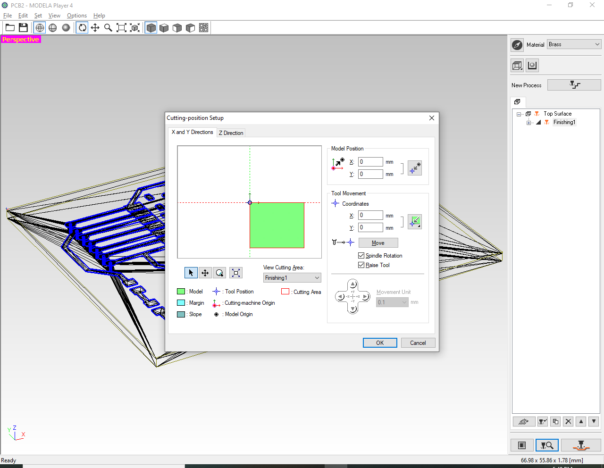Viewport: 604px width, 468px height.
Task: Click the tool-with-checkmark process icon
Action: pyautogui.click(x=543, y=422)
